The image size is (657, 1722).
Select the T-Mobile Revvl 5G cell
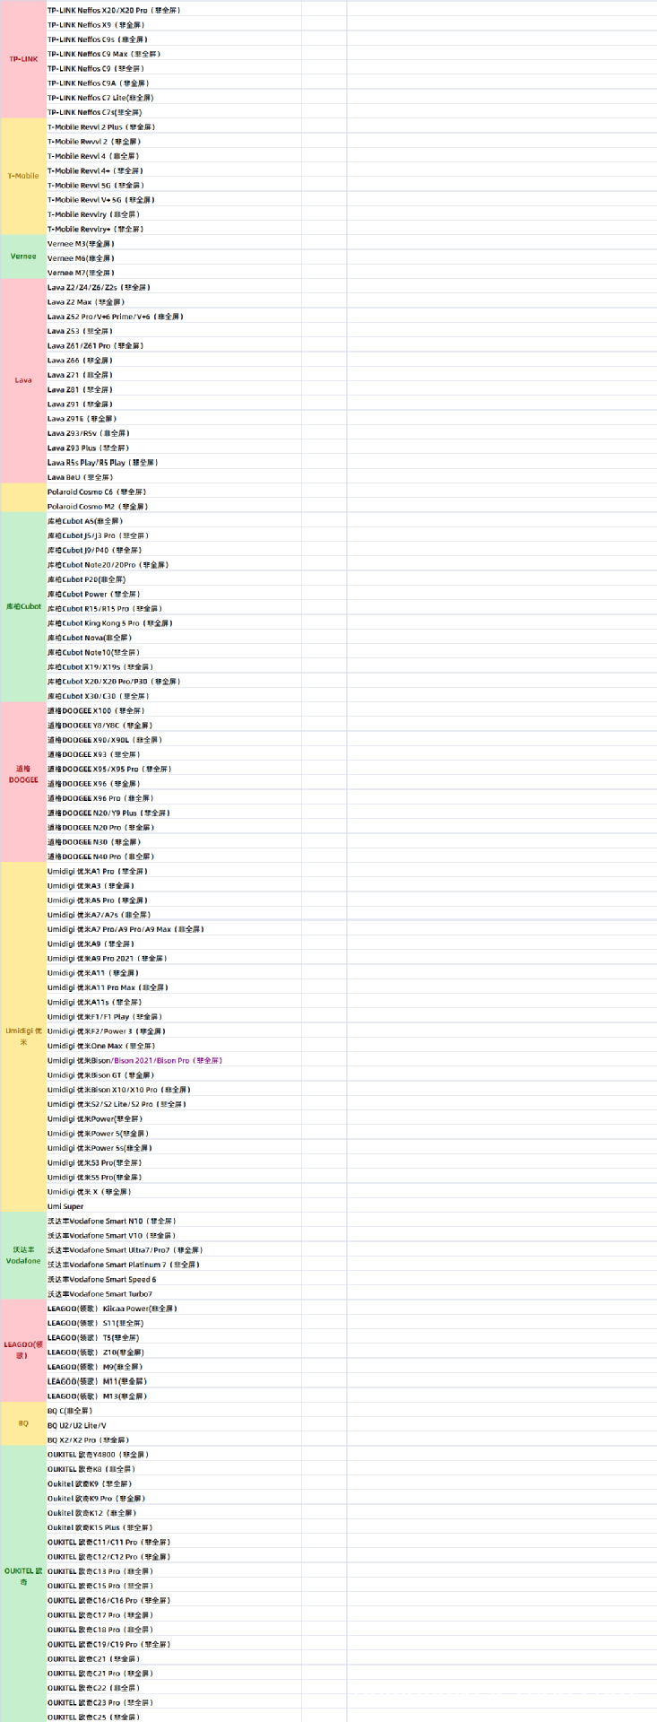click(x=174, y=186)
